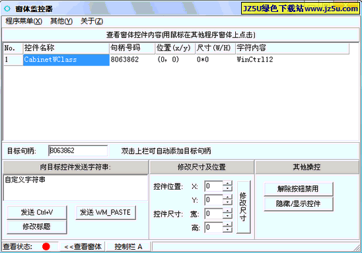Click the 隐藏/显示控件 button
Viewport: 362px width, 253px height.
click(299, 203)
